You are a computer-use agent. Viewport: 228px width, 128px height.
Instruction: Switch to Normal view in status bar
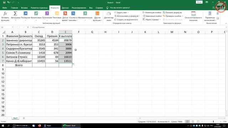[x=187, y=122]
